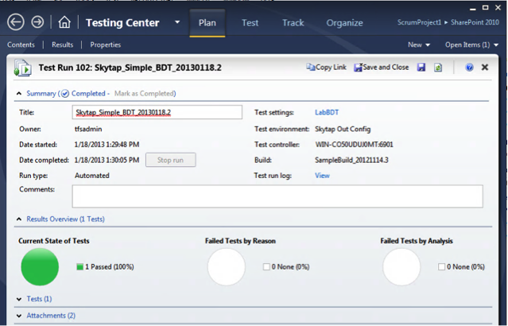Click the build value SampleBuild_20121114.3
Viewport: 508px width, 326px height.
pyautogui.click(x=351, y=160)
